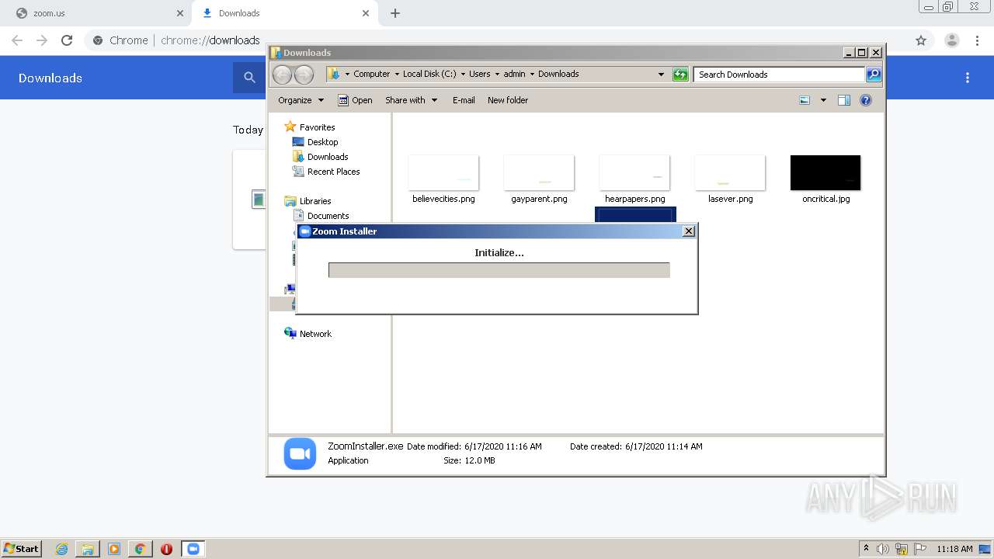Select Computer in the breadcrumb path
This screenshot has height=559, width=994.
pos(371,74)
